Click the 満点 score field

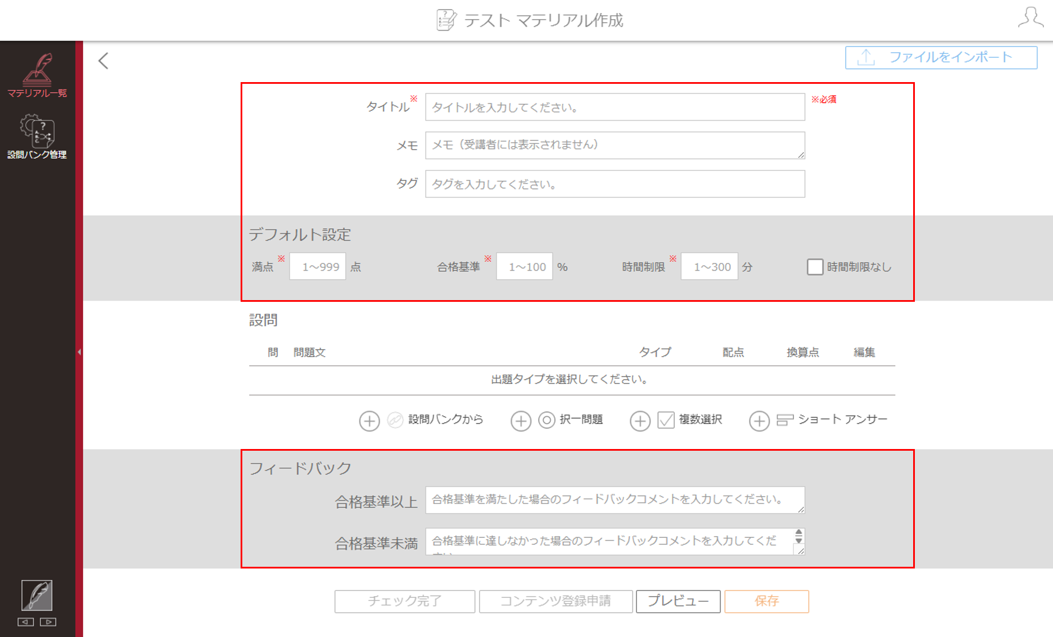tap(318, 267)
